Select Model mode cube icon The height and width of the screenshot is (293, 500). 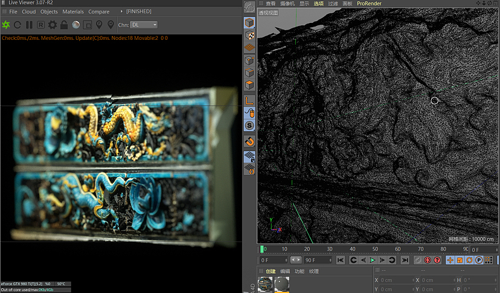tap(249, 23)
